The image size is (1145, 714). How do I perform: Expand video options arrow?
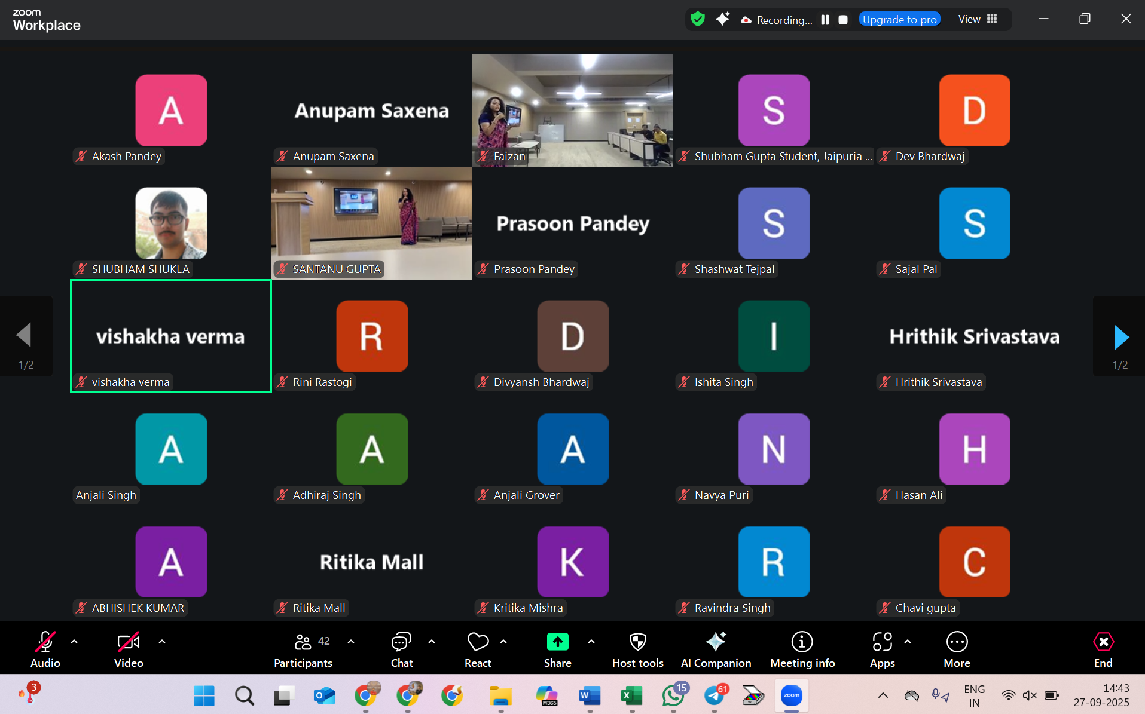point(162,642)
